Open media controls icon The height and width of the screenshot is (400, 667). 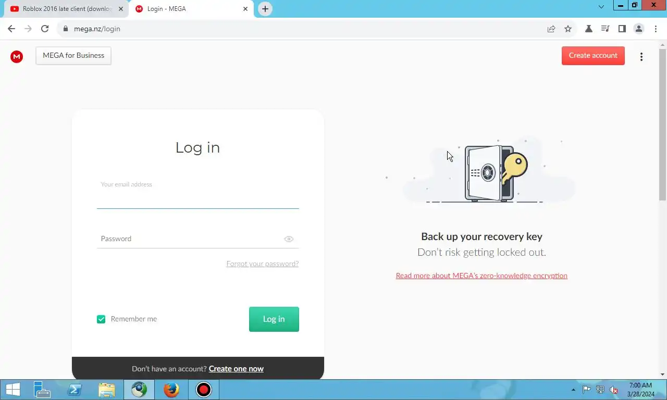[605, 29]
